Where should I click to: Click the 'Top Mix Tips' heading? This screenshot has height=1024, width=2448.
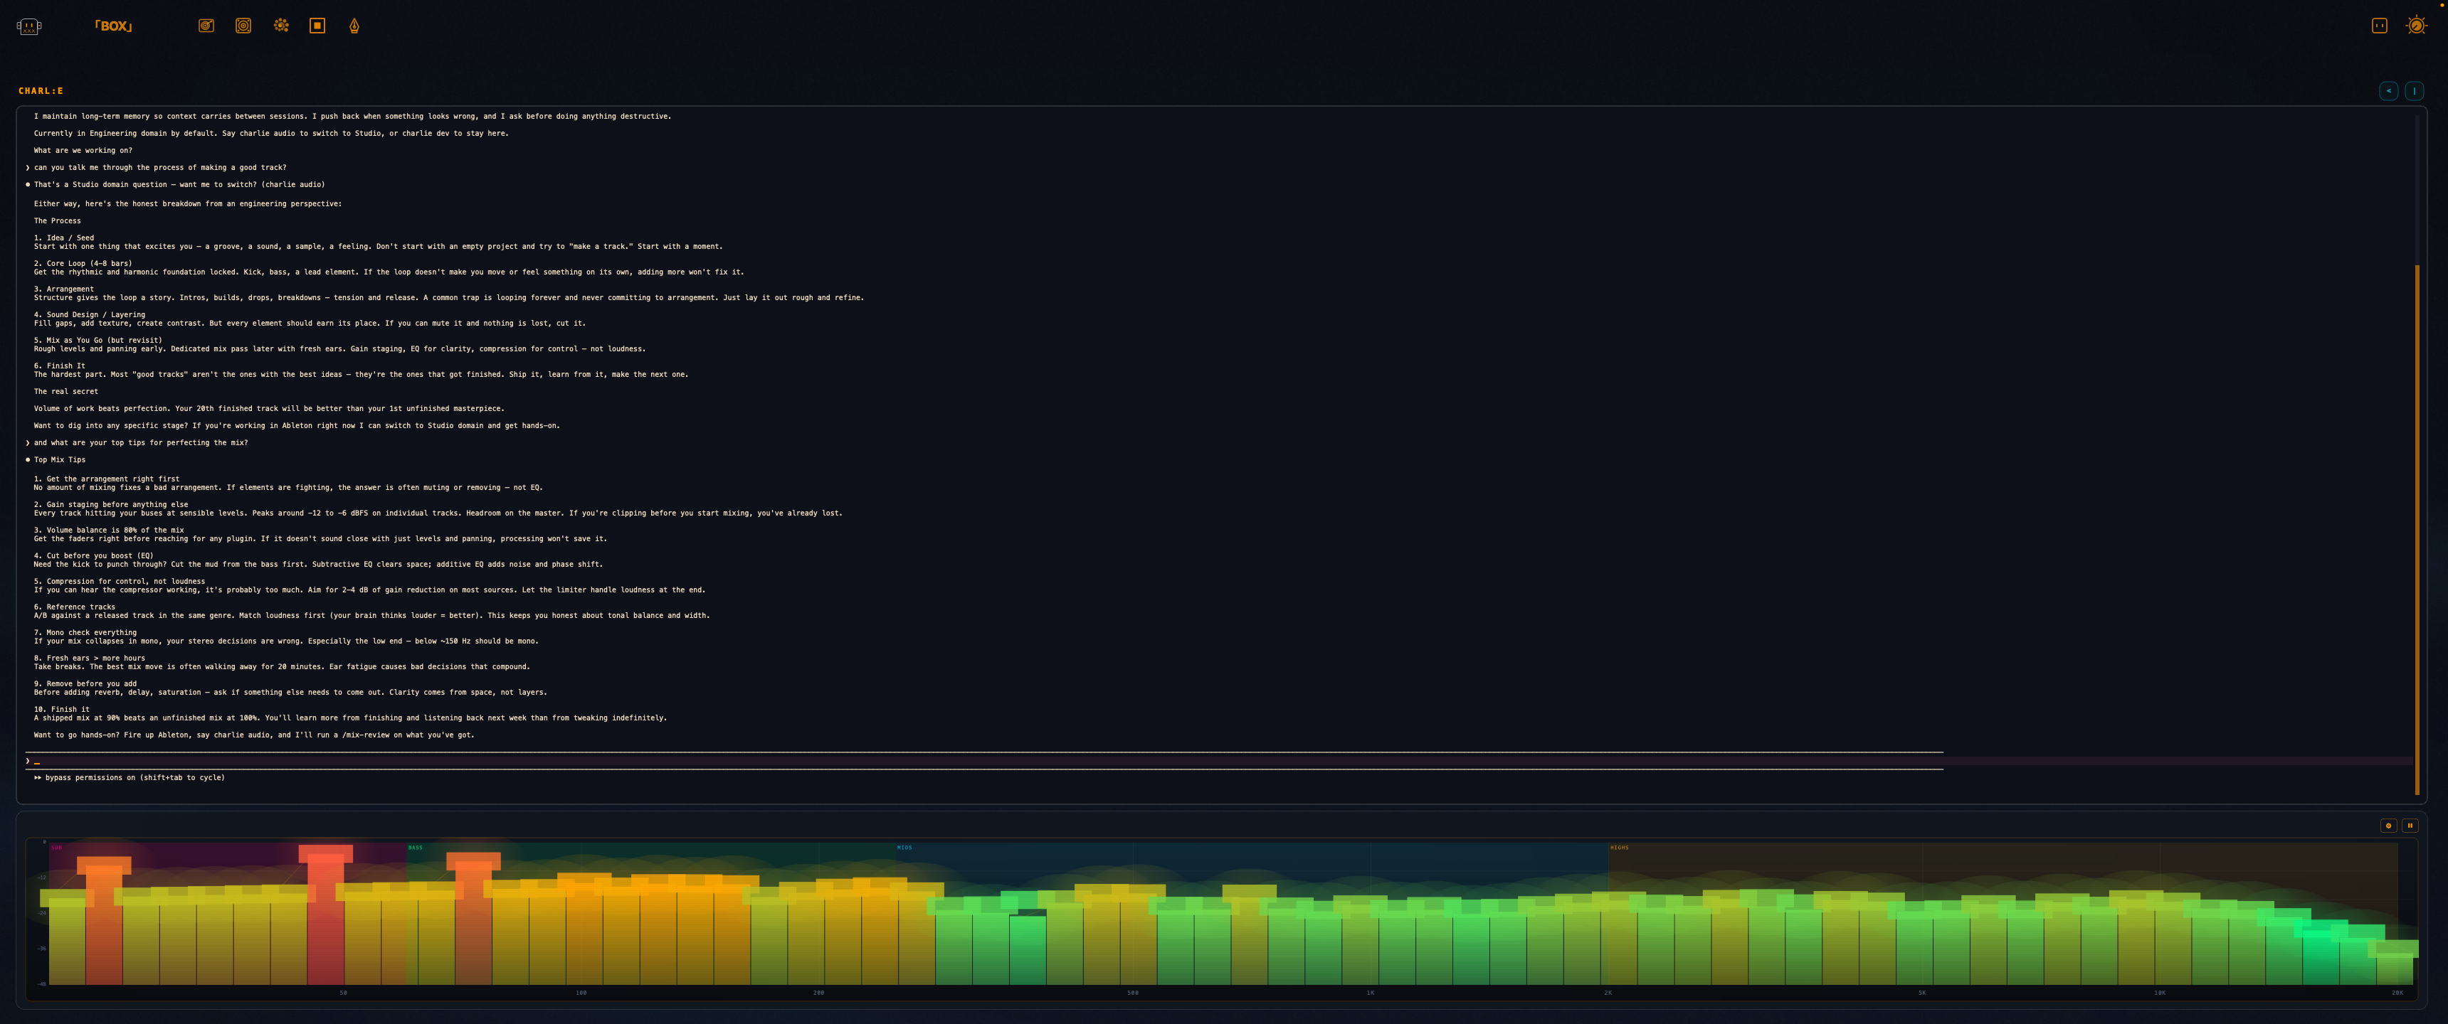(x=60, y=460)
